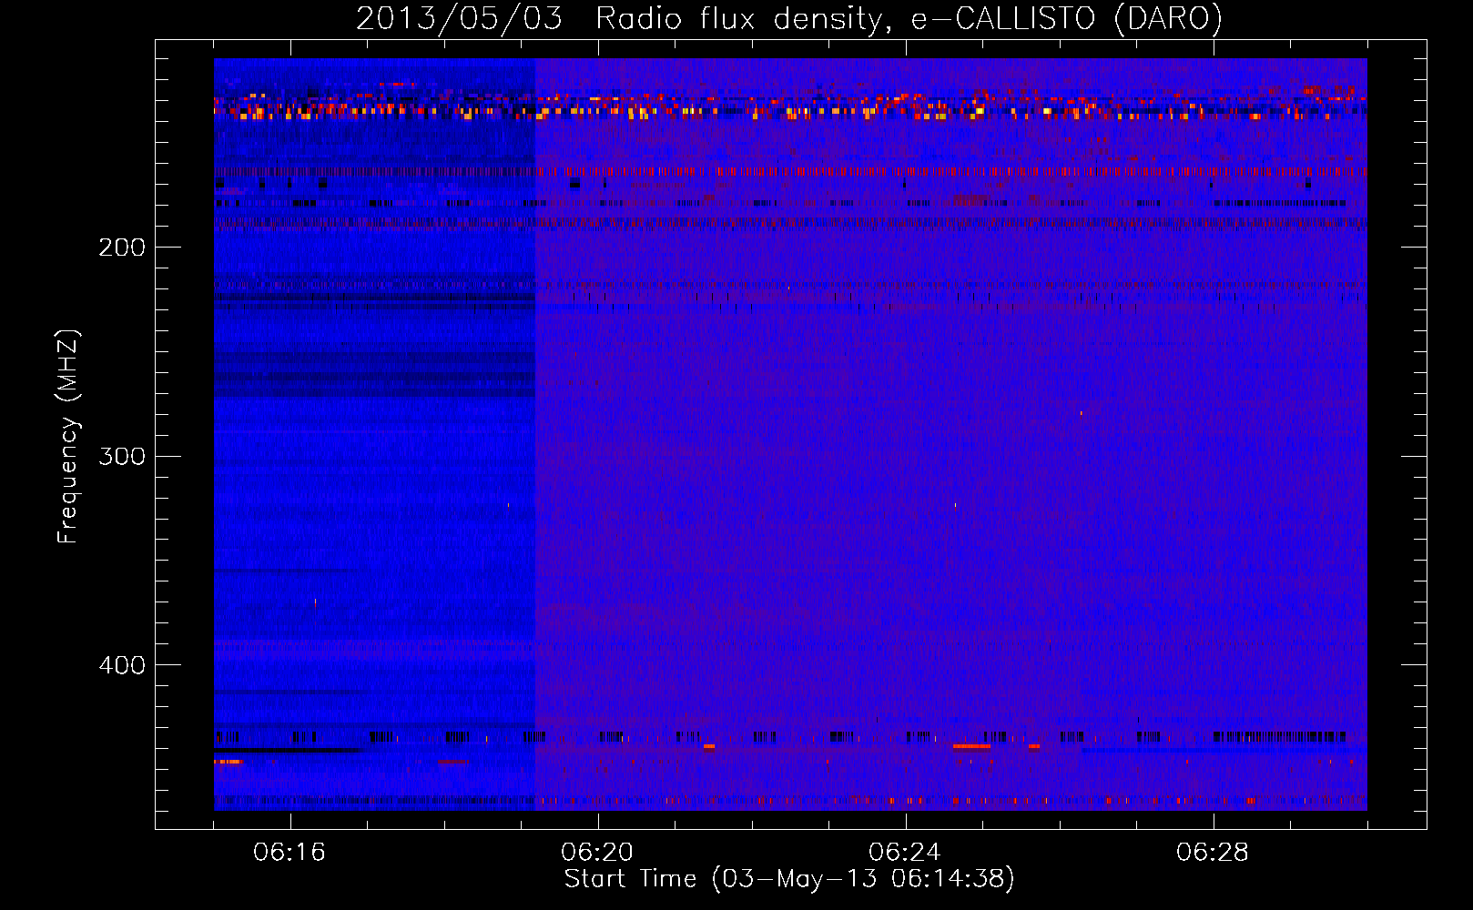1473x910 pixels.
Task: Click the '06:28' time tick label
Action: tap(1213, 852)
